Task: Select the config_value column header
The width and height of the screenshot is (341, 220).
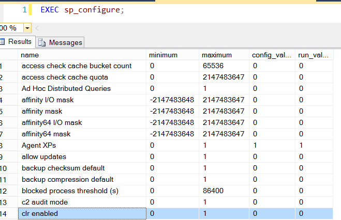Action: pos(273,55)
